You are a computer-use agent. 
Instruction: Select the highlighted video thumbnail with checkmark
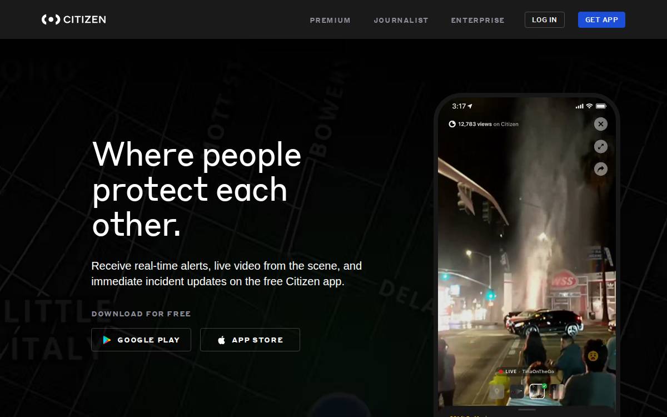point(537,391)
